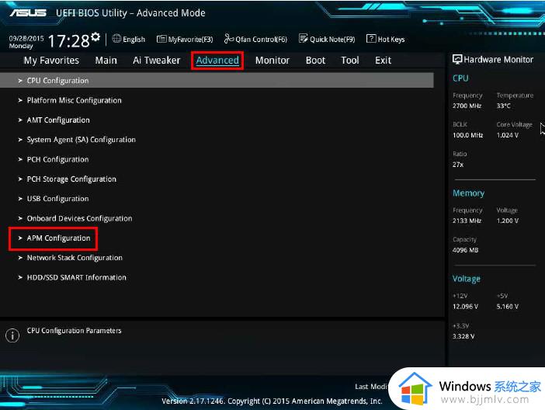Switch to the My Favorites tab
This screenshot has height=410, width=545.
[x=51, y=61]
